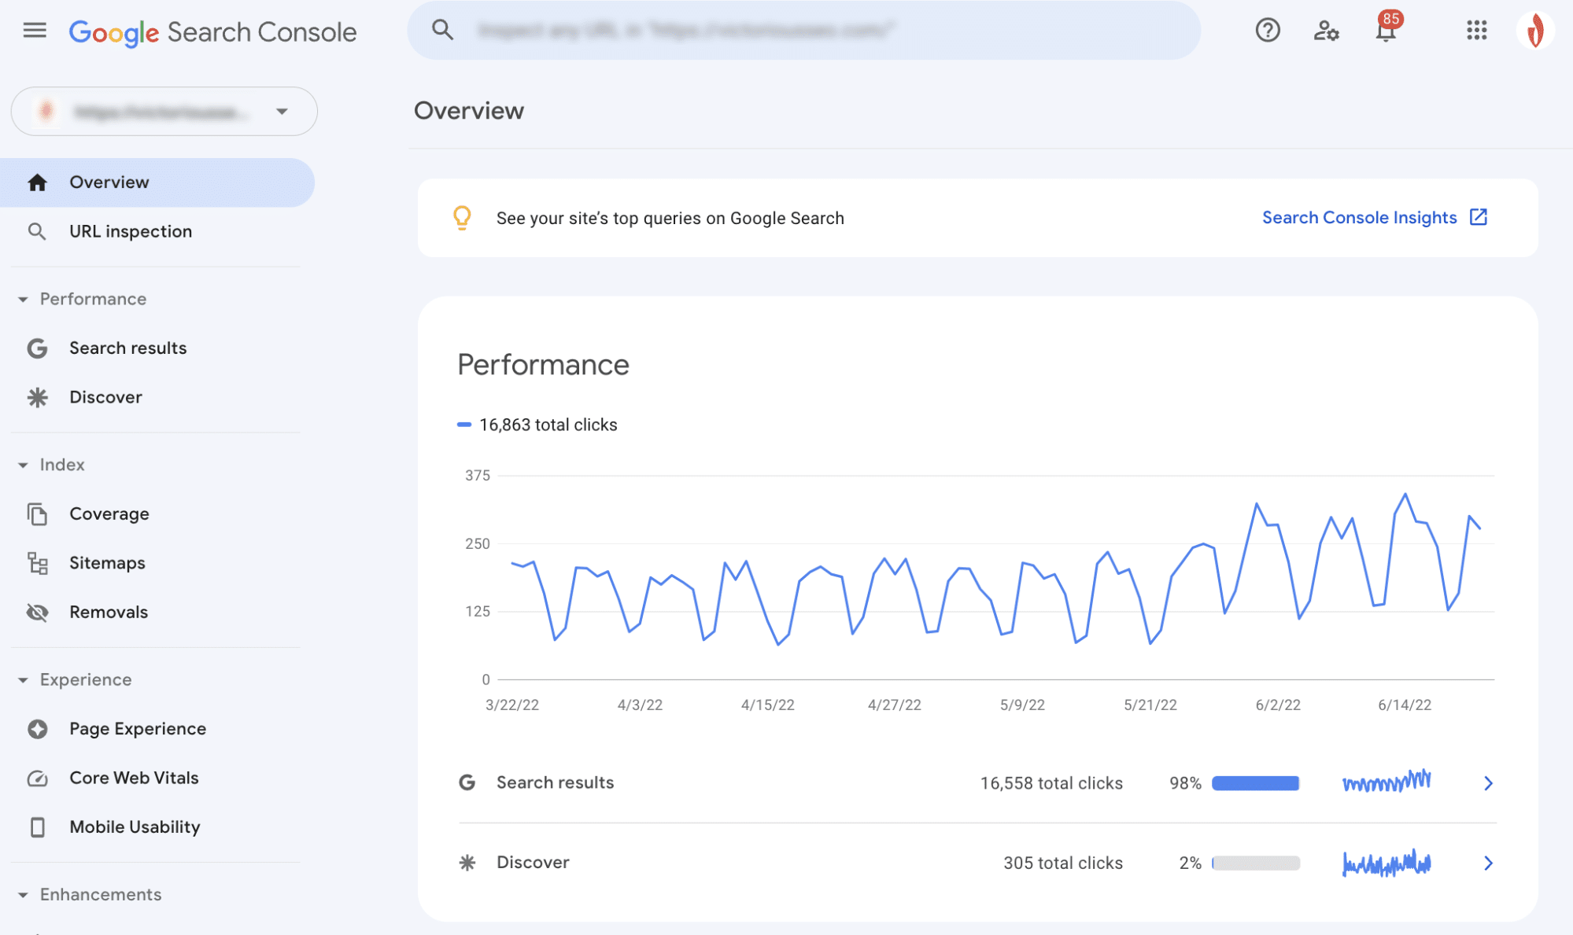The image size is (1573, 935).
Task: Click the Google Search Console logo
Action: tap(212, 32)
